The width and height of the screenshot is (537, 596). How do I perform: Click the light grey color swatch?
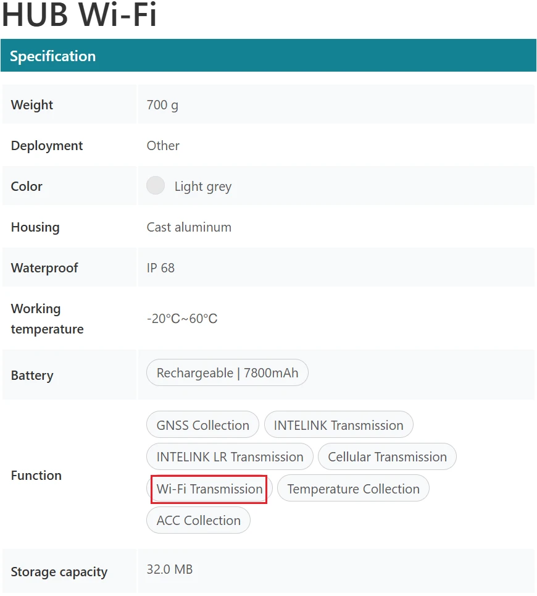[x=156, y=185]
